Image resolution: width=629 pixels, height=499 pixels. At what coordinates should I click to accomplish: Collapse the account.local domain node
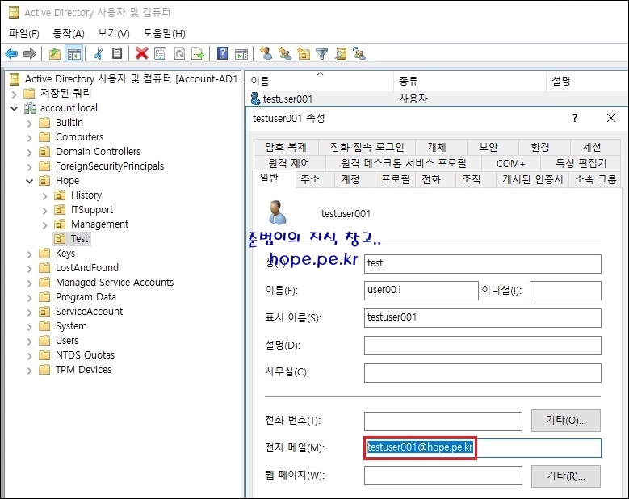tap(14, 109)
